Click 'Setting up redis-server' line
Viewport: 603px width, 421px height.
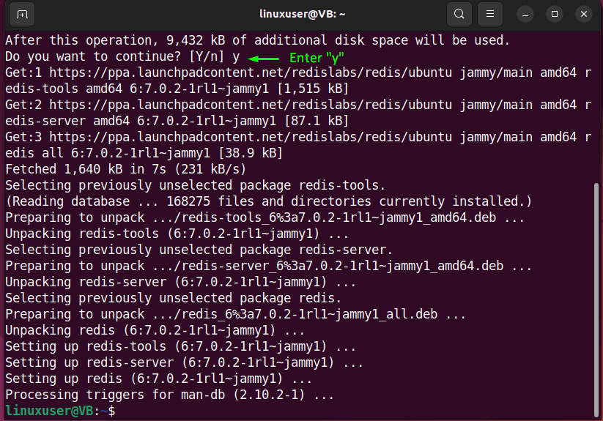coord(184,363)
